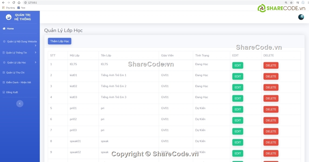Click the gear icon beside Quản Lý Nội Dung Website
This screenshot has width=309, height=162.
coord(4,41)
